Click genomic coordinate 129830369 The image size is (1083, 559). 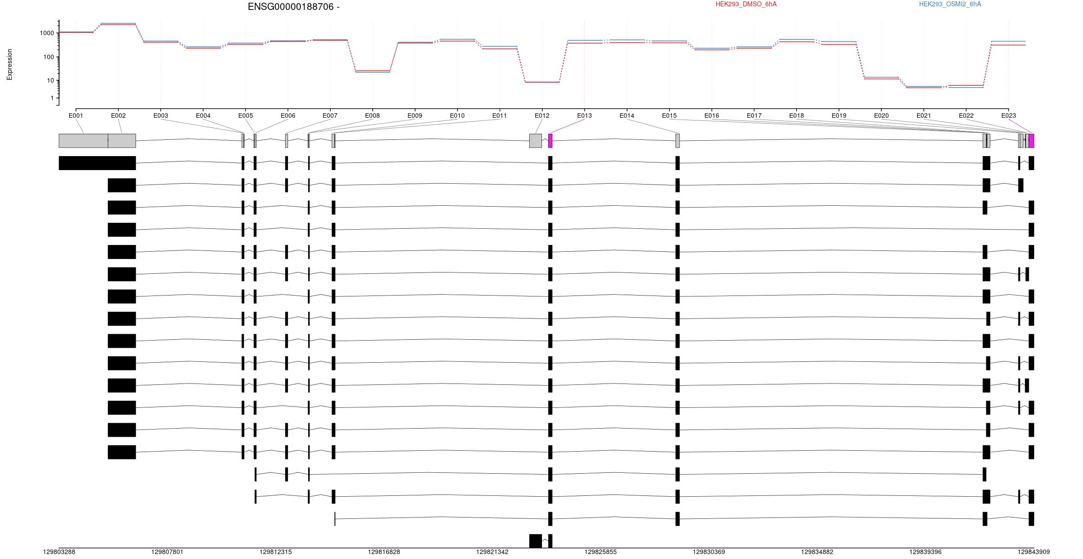pyautogui.click(x=709, y=552)
